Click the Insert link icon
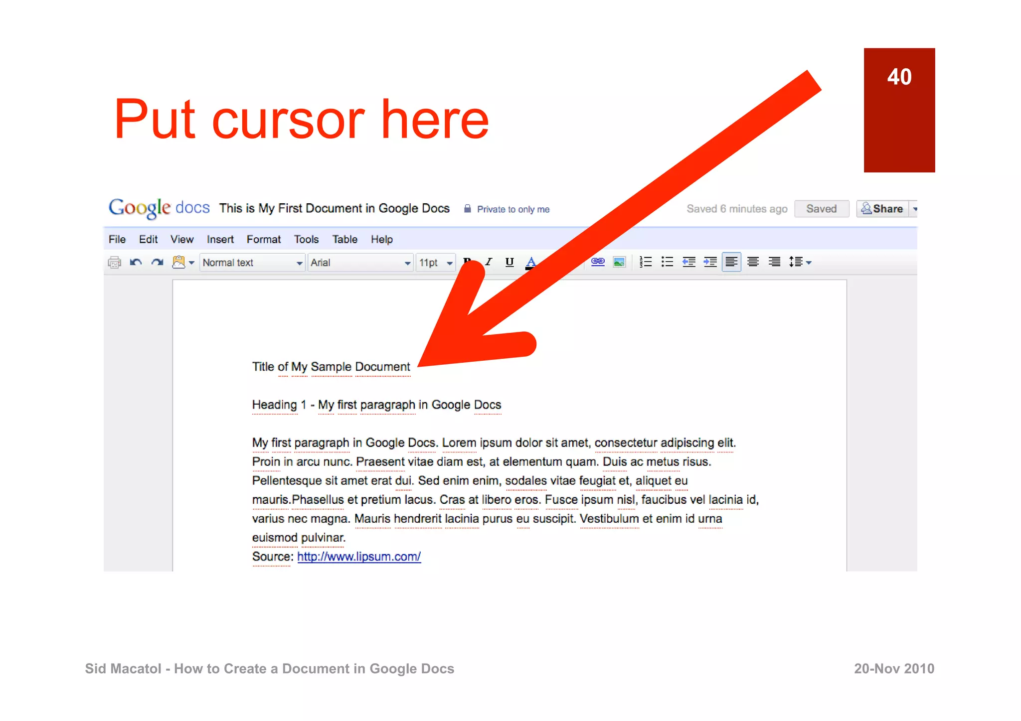 coord(598,262)
